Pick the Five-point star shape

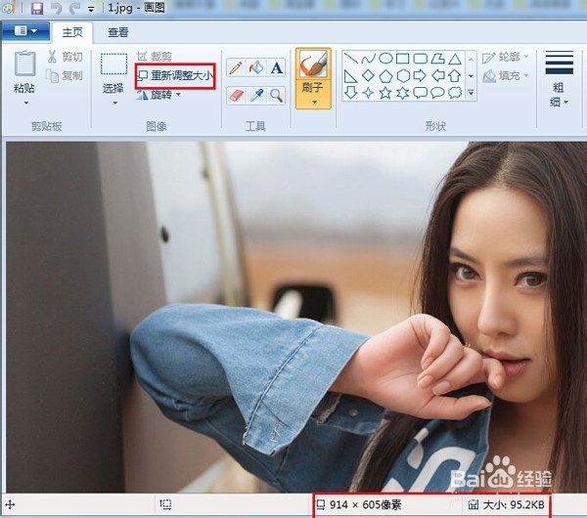(x=385, y=93)
